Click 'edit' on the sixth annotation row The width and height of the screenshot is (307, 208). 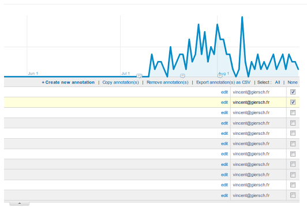[224, 143]
